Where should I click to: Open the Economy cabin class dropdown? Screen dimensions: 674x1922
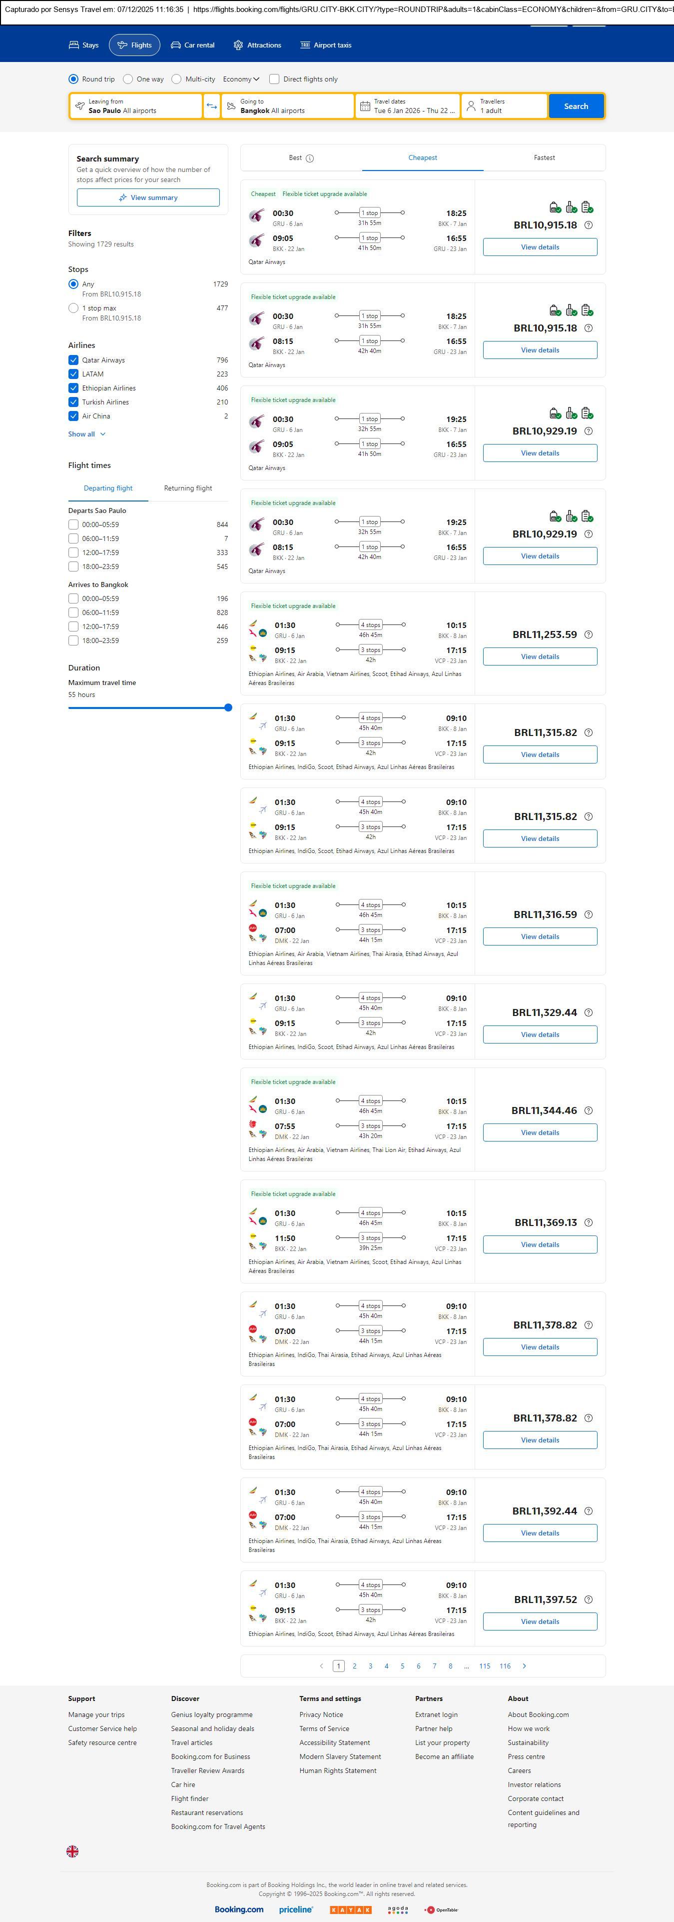241,79
